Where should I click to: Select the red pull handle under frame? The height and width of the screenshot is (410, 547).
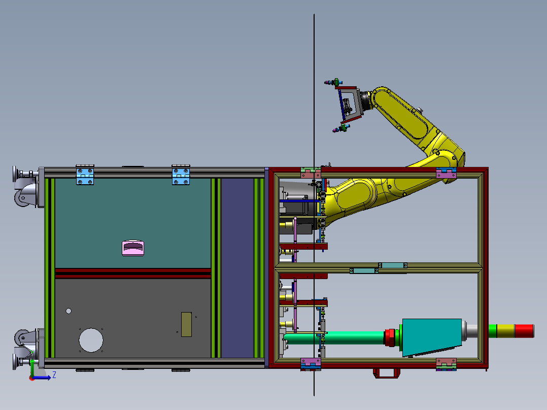tap(386, 373)
